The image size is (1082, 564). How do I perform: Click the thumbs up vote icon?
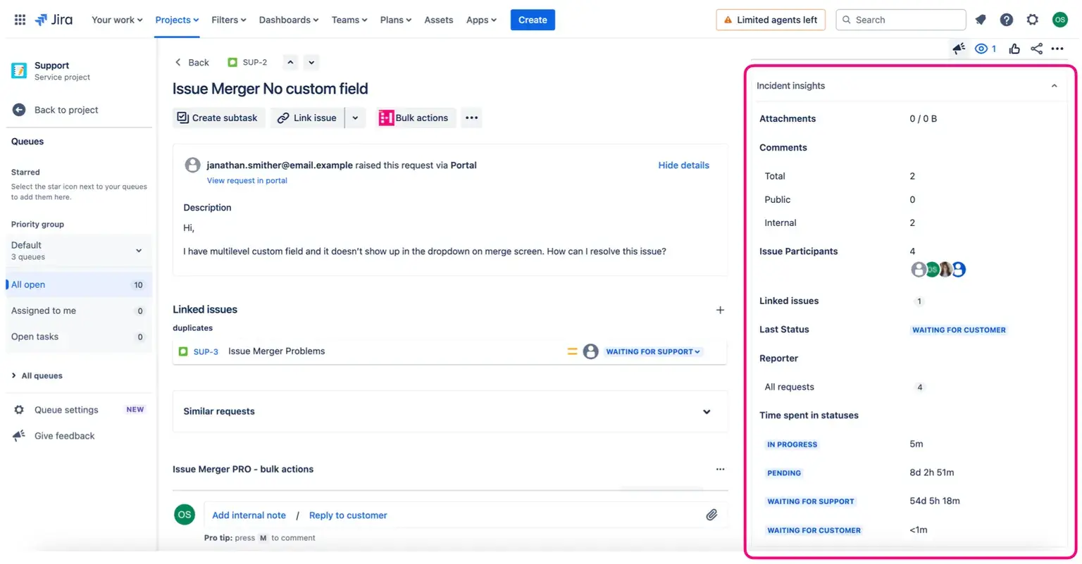point(1014,49)
